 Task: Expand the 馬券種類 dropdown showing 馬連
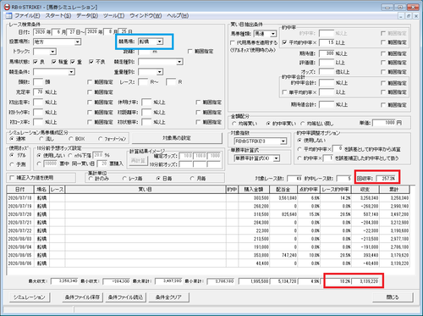point(273,34)
